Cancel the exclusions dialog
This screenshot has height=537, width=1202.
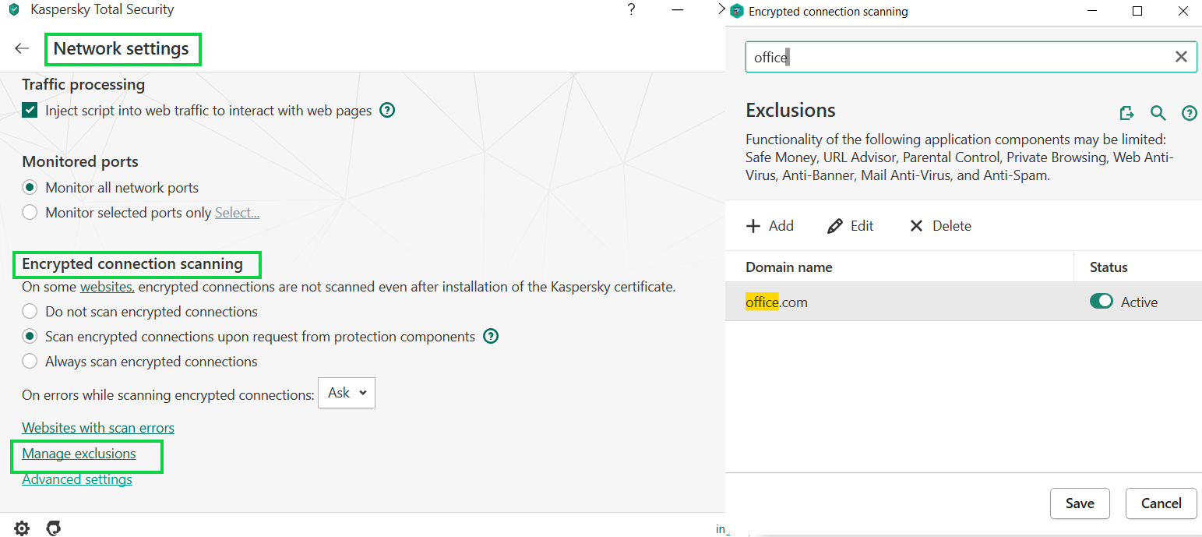coord(1161,503)
